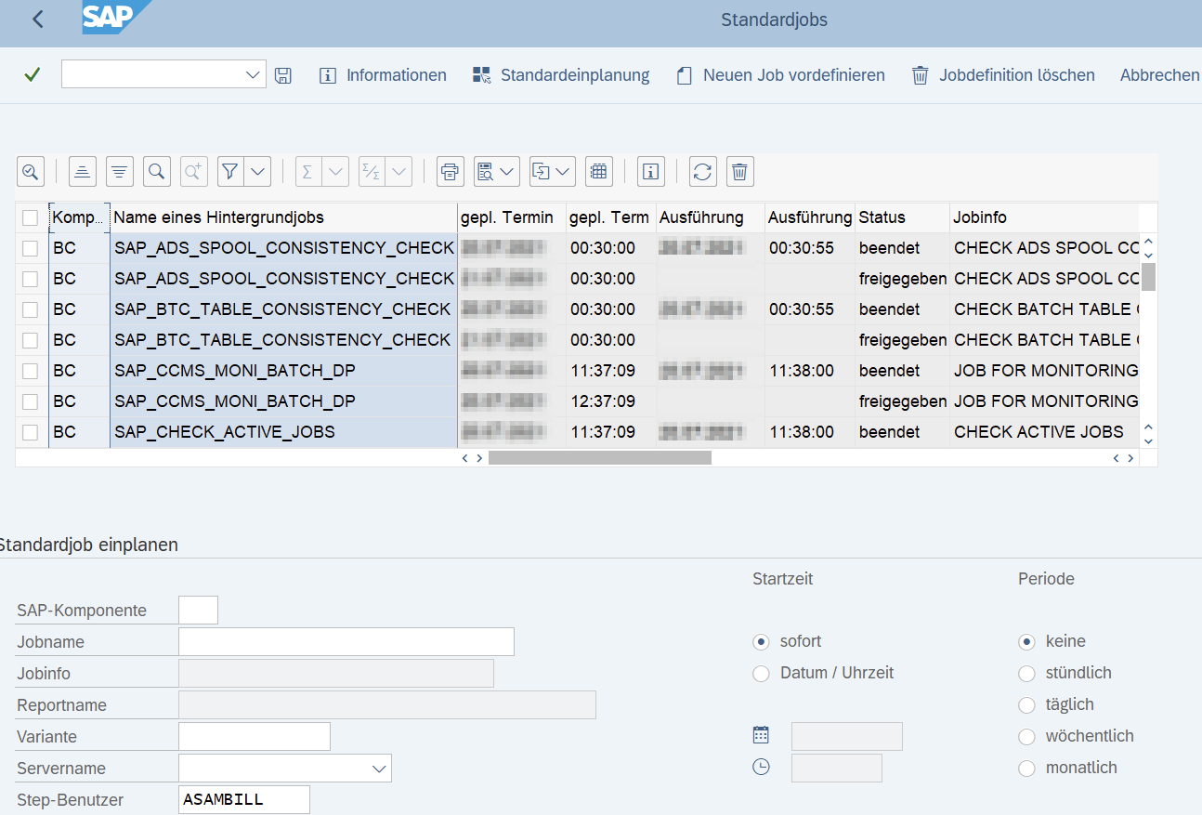The image size is (1202, 815).
Task: Click the View icon in the table toolbar
Action: (x=485, y=171)
